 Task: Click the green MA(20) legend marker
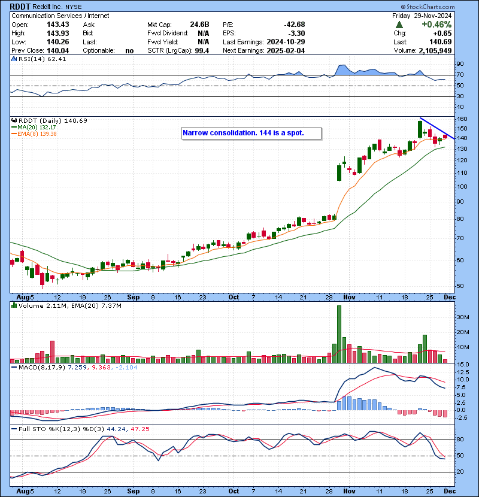pos(14,127)
